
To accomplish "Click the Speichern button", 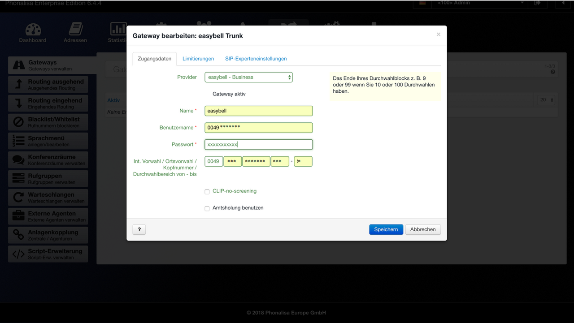I will tap(386, 229).
